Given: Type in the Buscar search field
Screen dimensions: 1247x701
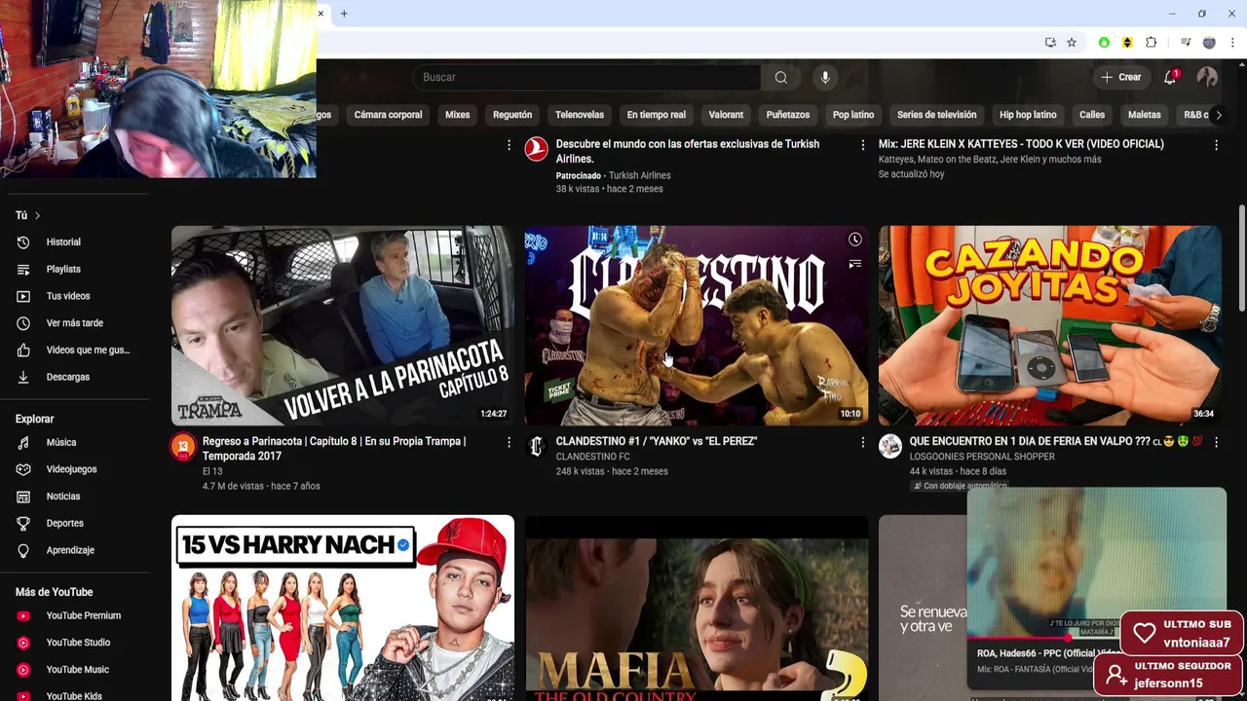Looking at the screenshot, I should pos(586,77).
